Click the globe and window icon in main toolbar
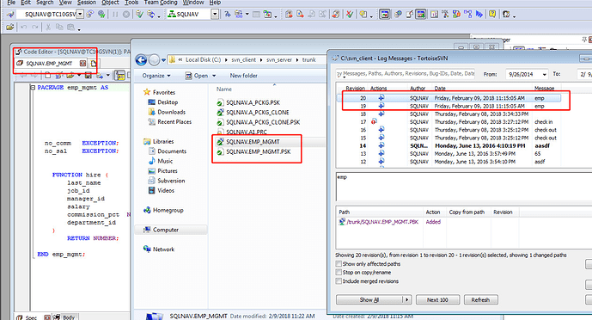 pyautogui.click(x=398, y=15)
